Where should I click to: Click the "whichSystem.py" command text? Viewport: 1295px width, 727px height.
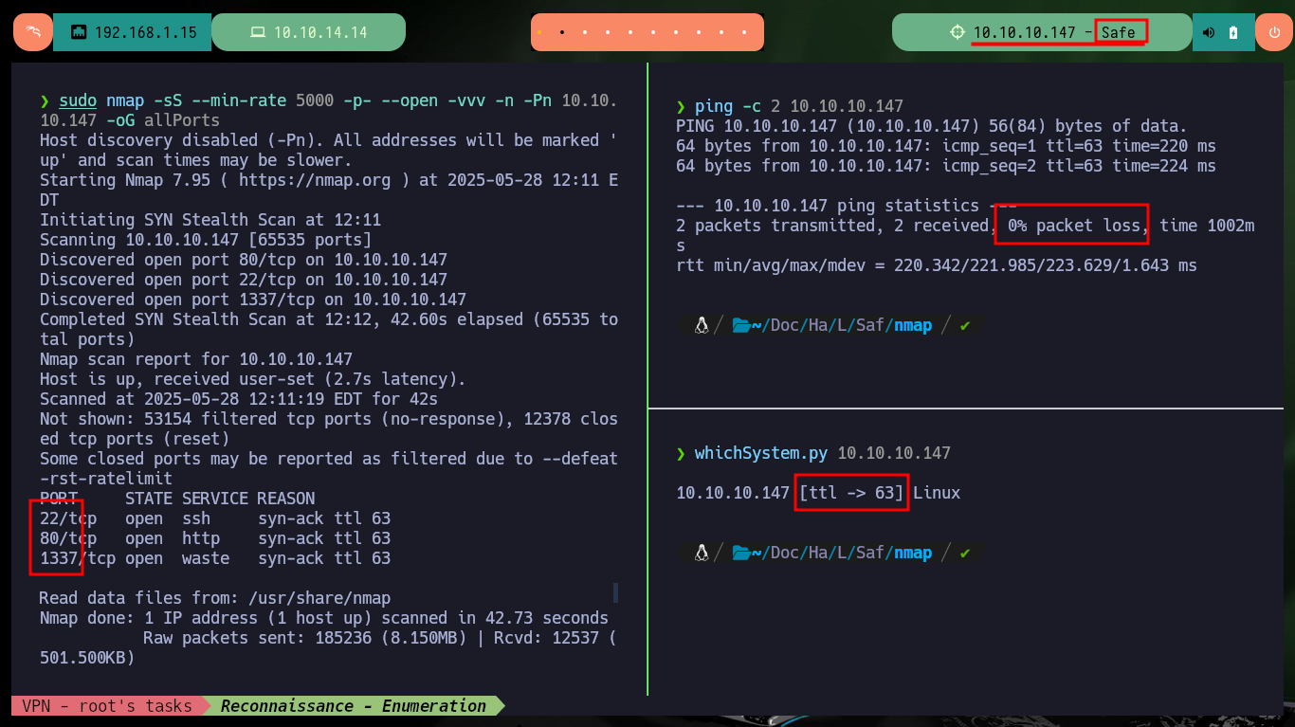point(761,453)
